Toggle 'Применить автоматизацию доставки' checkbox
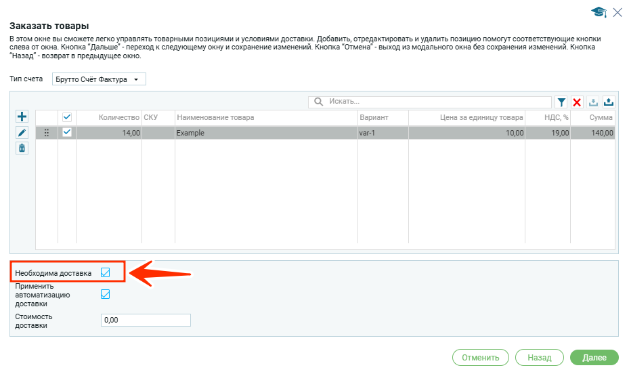Viewport: 629px width, 372px height. pyautogui.click(x=105, y=294)
